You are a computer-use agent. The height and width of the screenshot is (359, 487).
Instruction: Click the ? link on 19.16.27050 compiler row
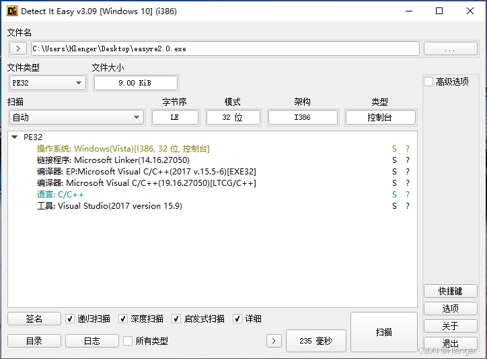tap(408, 183)
